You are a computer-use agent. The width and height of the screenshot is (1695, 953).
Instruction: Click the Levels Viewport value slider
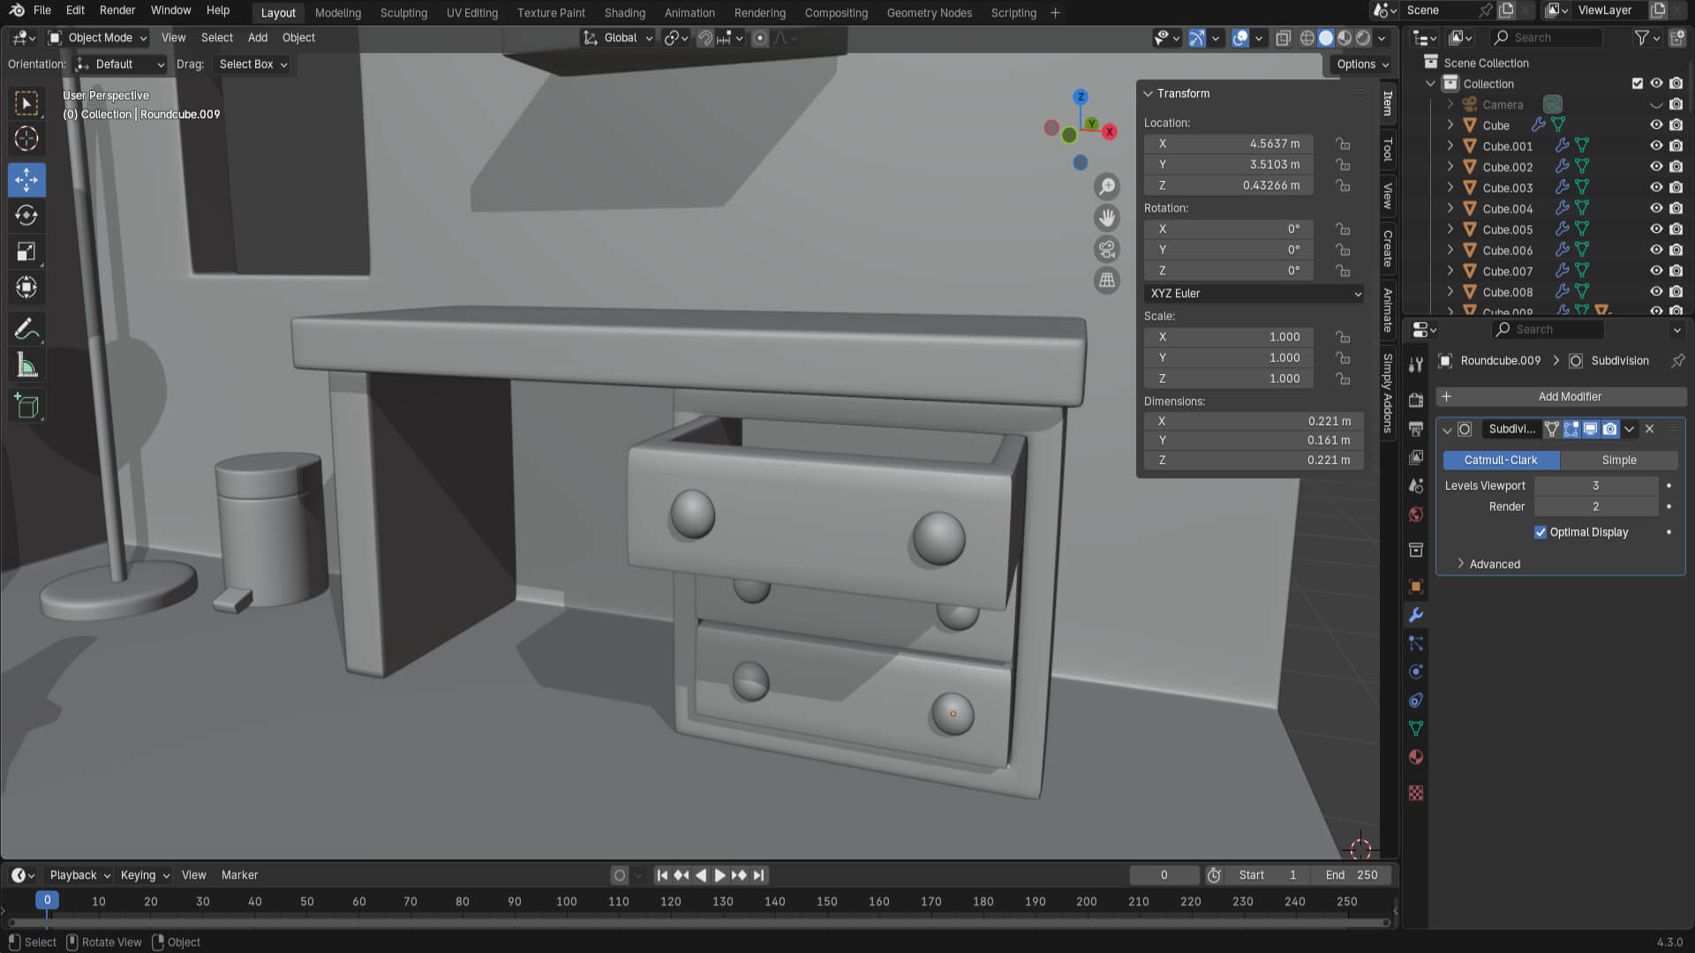1595,485
